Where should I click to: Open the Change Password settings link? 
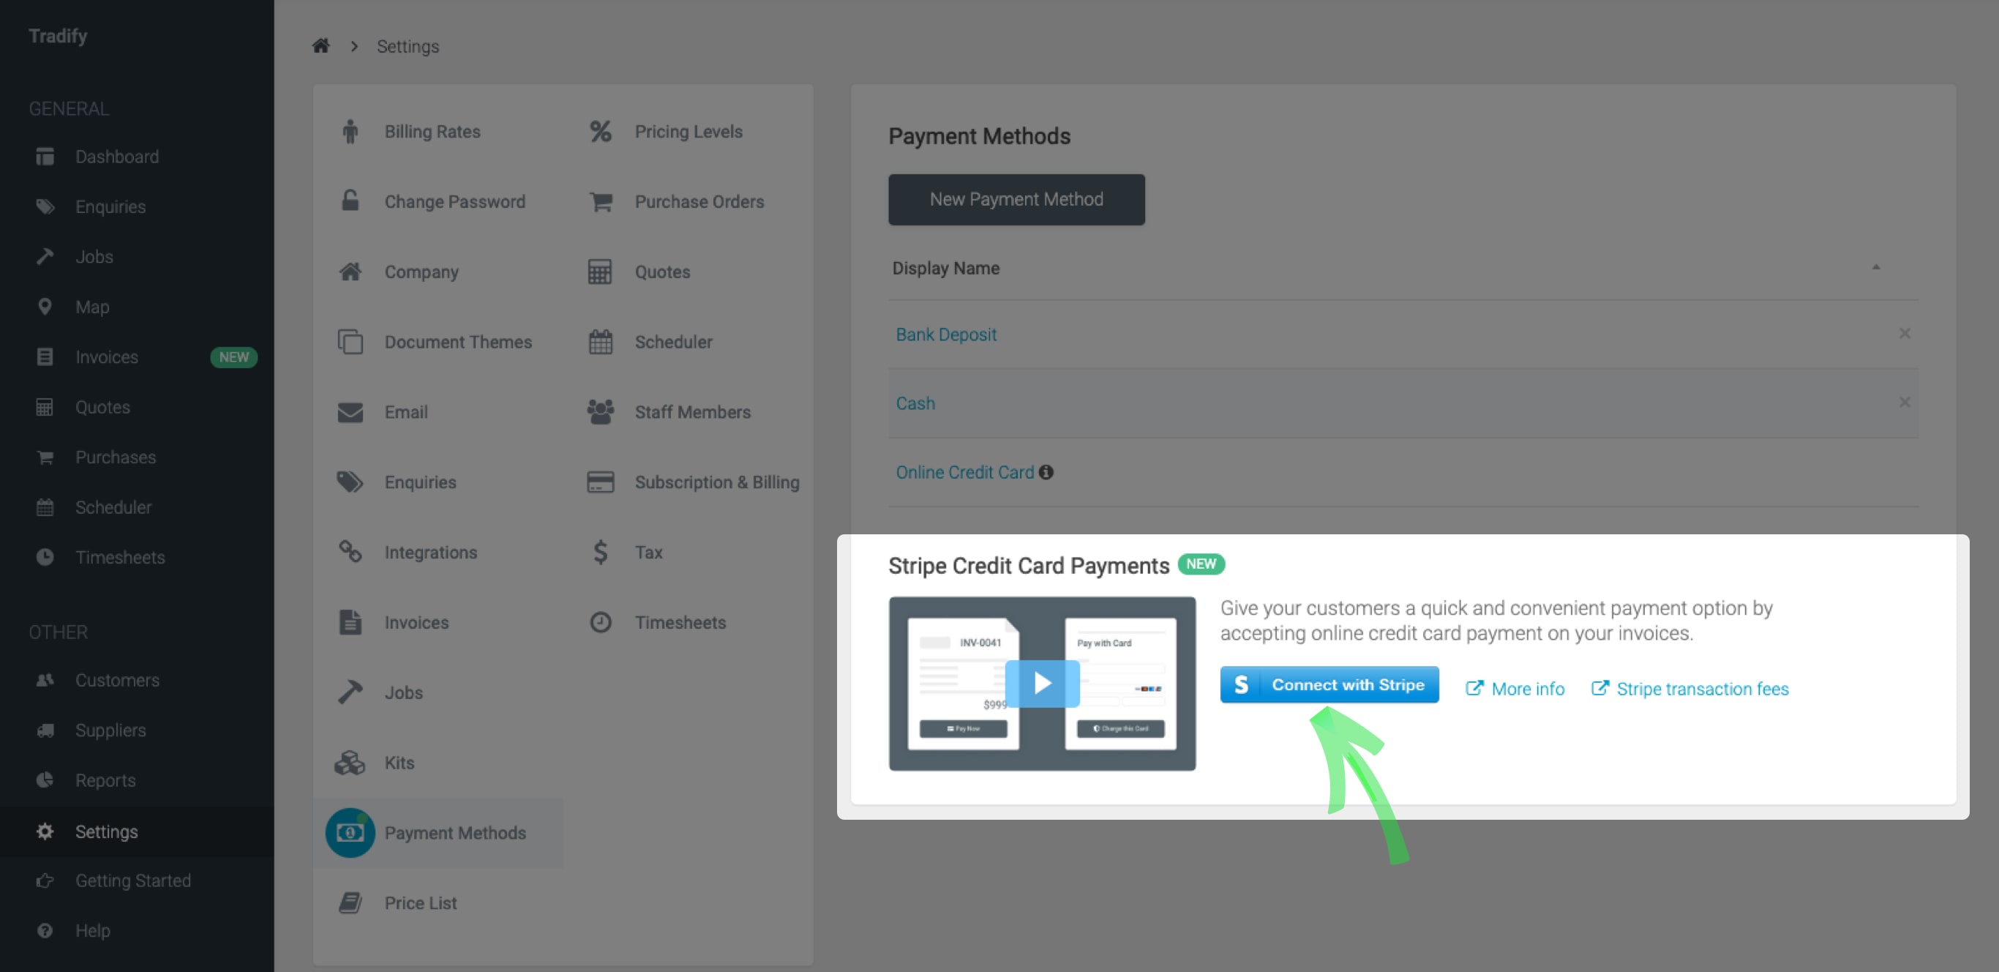[x=454, y=201]
